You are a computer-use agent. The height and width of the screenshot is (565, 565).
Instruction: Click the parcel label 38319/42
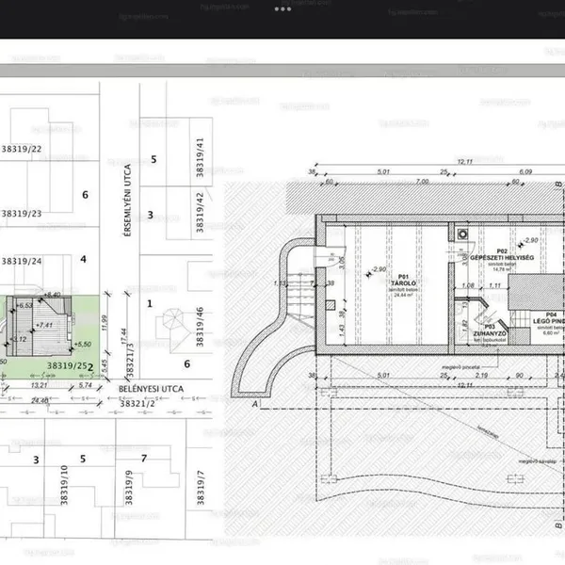point(200,212)
